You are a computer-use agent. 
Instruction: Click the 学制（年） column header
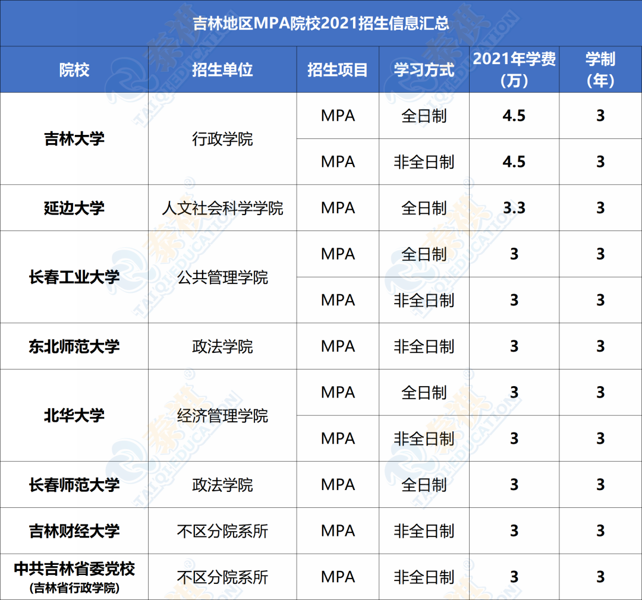[x=600, y=70]
